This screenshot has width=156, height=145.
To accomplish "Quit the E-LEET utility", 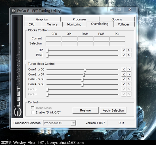I will tap(121, 123).
